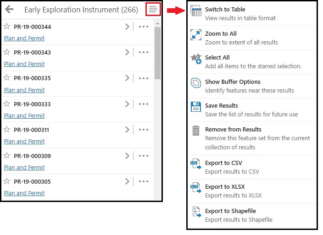Screen dimensions: 323x235
Task: Click the Export to Shapefile icon
Action: click(196, 213)
